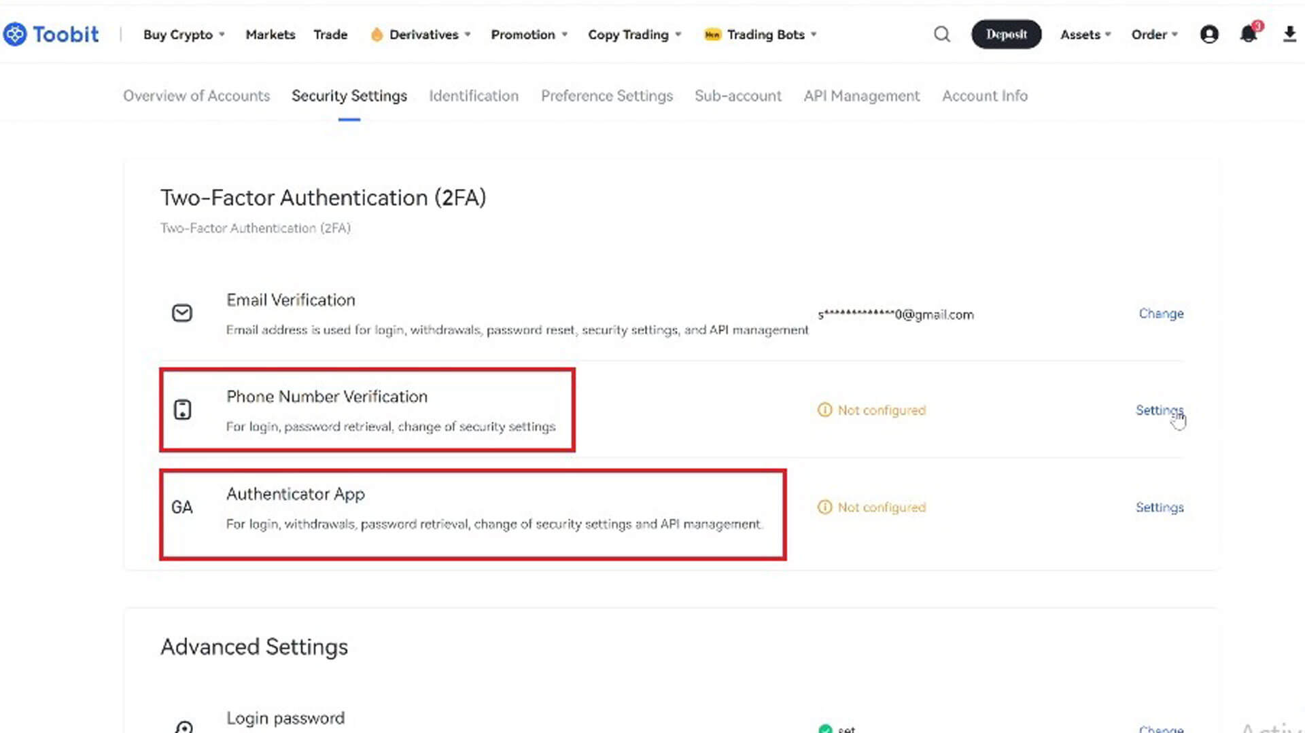Click the Trading Bots new badge icon

[x=712, y=34]
